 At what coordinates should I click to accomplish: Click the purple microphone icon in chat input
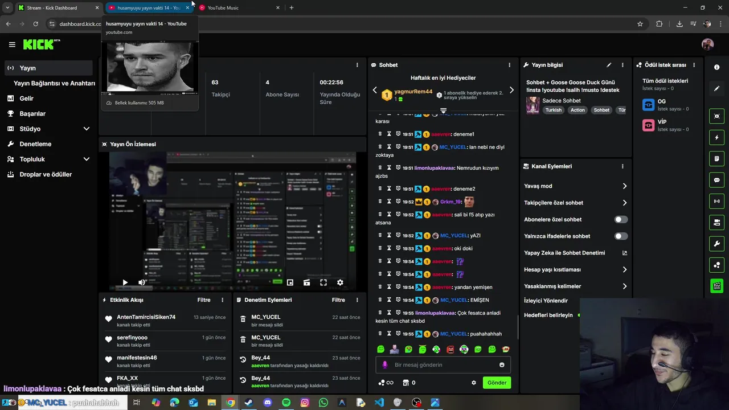tap(385, 365)
